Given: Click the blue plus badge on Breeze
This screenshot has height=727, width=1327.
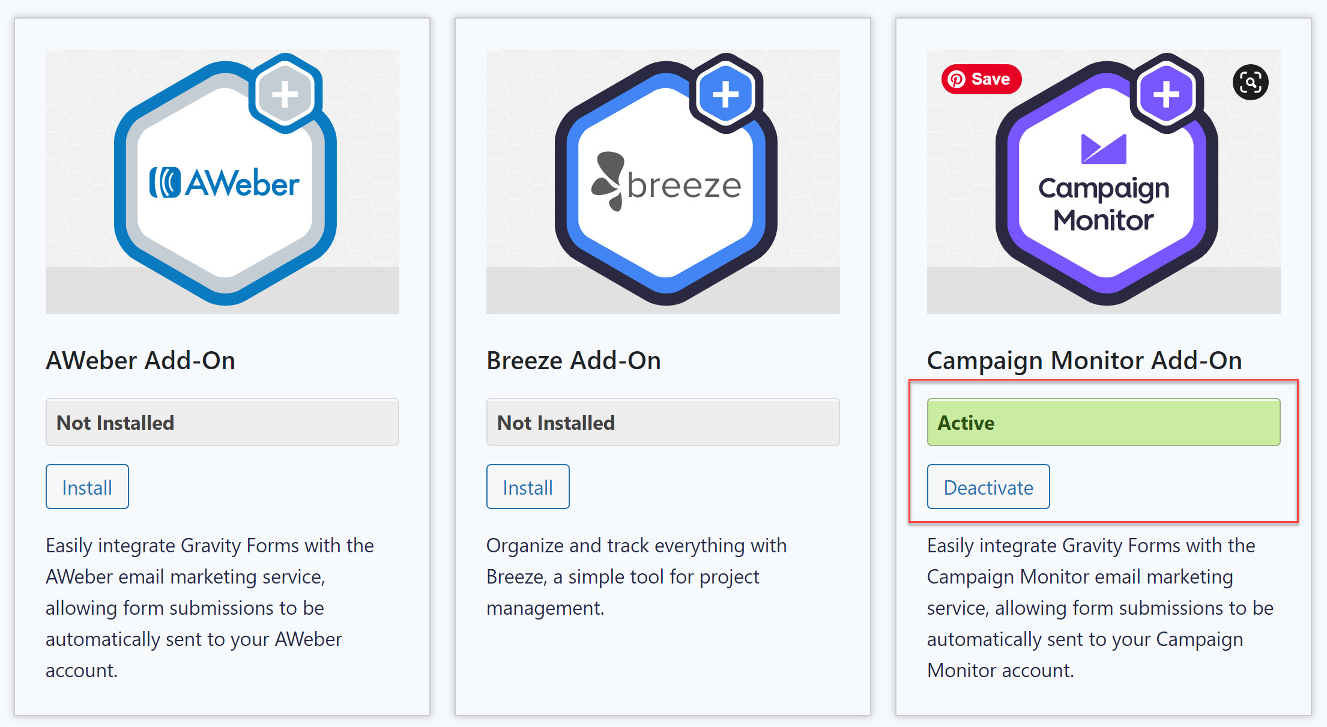Looking at the screenshot, I should coord(726,94).
